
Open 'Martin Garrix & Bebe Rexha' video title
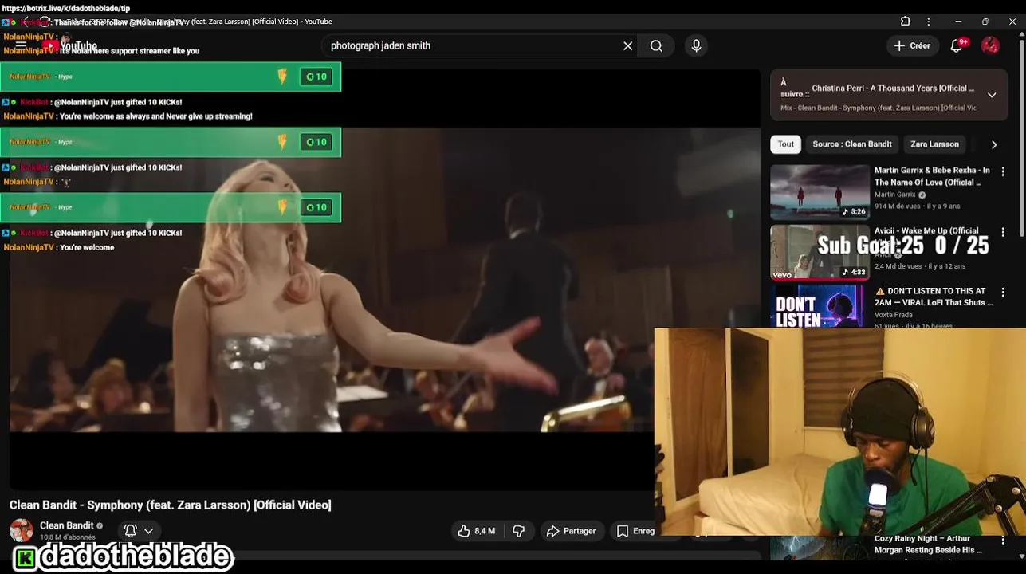click(x=932, y=176)
